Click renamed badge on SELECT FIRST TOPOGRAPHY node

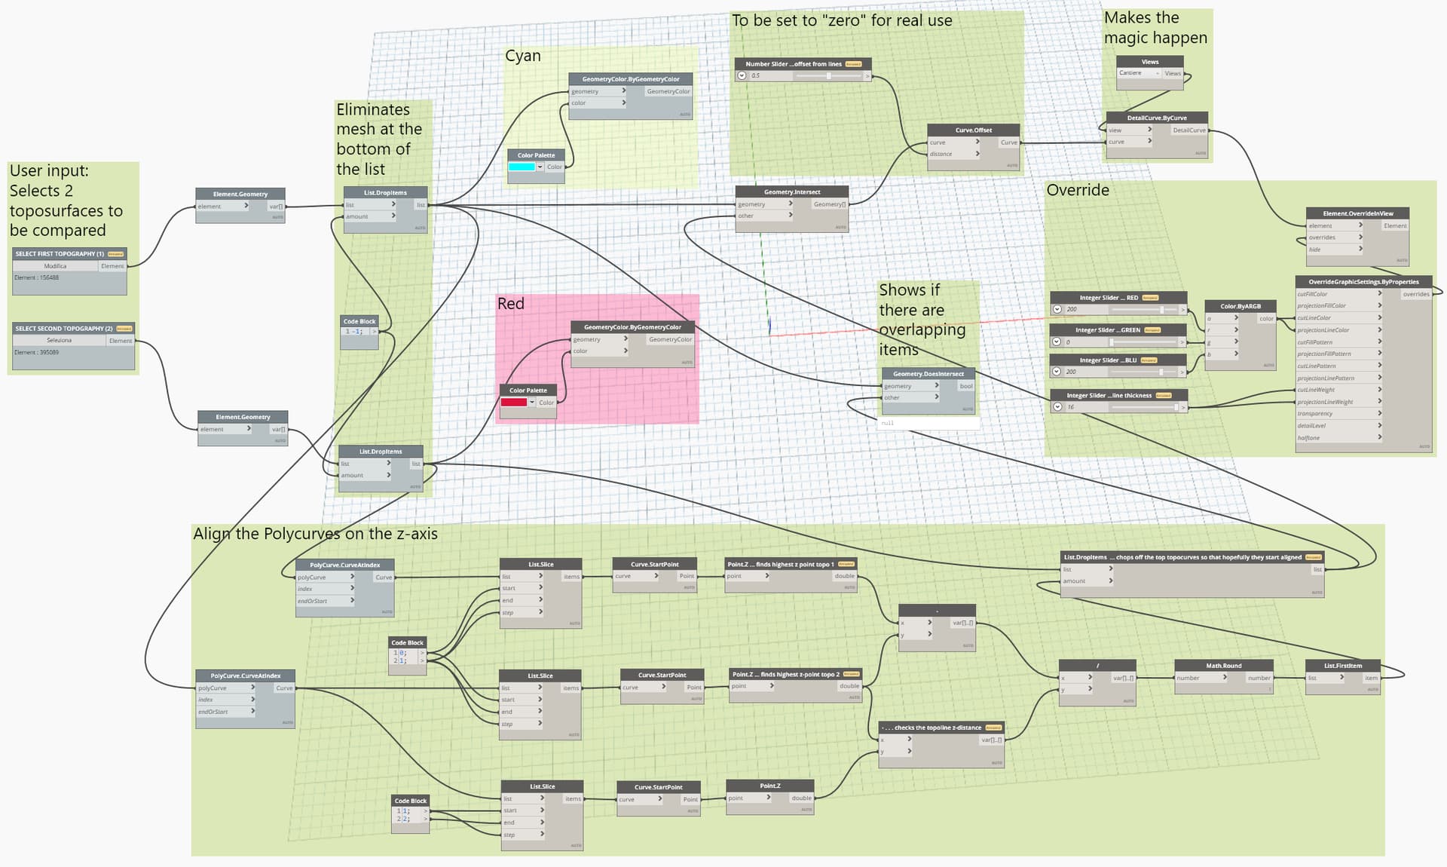115,254
